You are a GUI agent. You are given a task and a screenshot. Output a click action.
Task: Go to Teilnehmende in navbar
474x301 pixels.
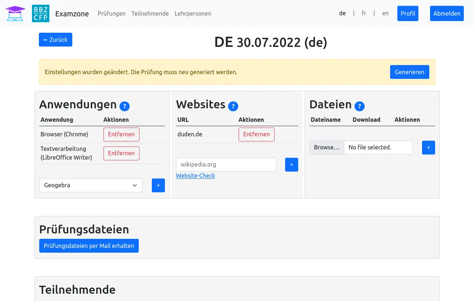point(150,13)
